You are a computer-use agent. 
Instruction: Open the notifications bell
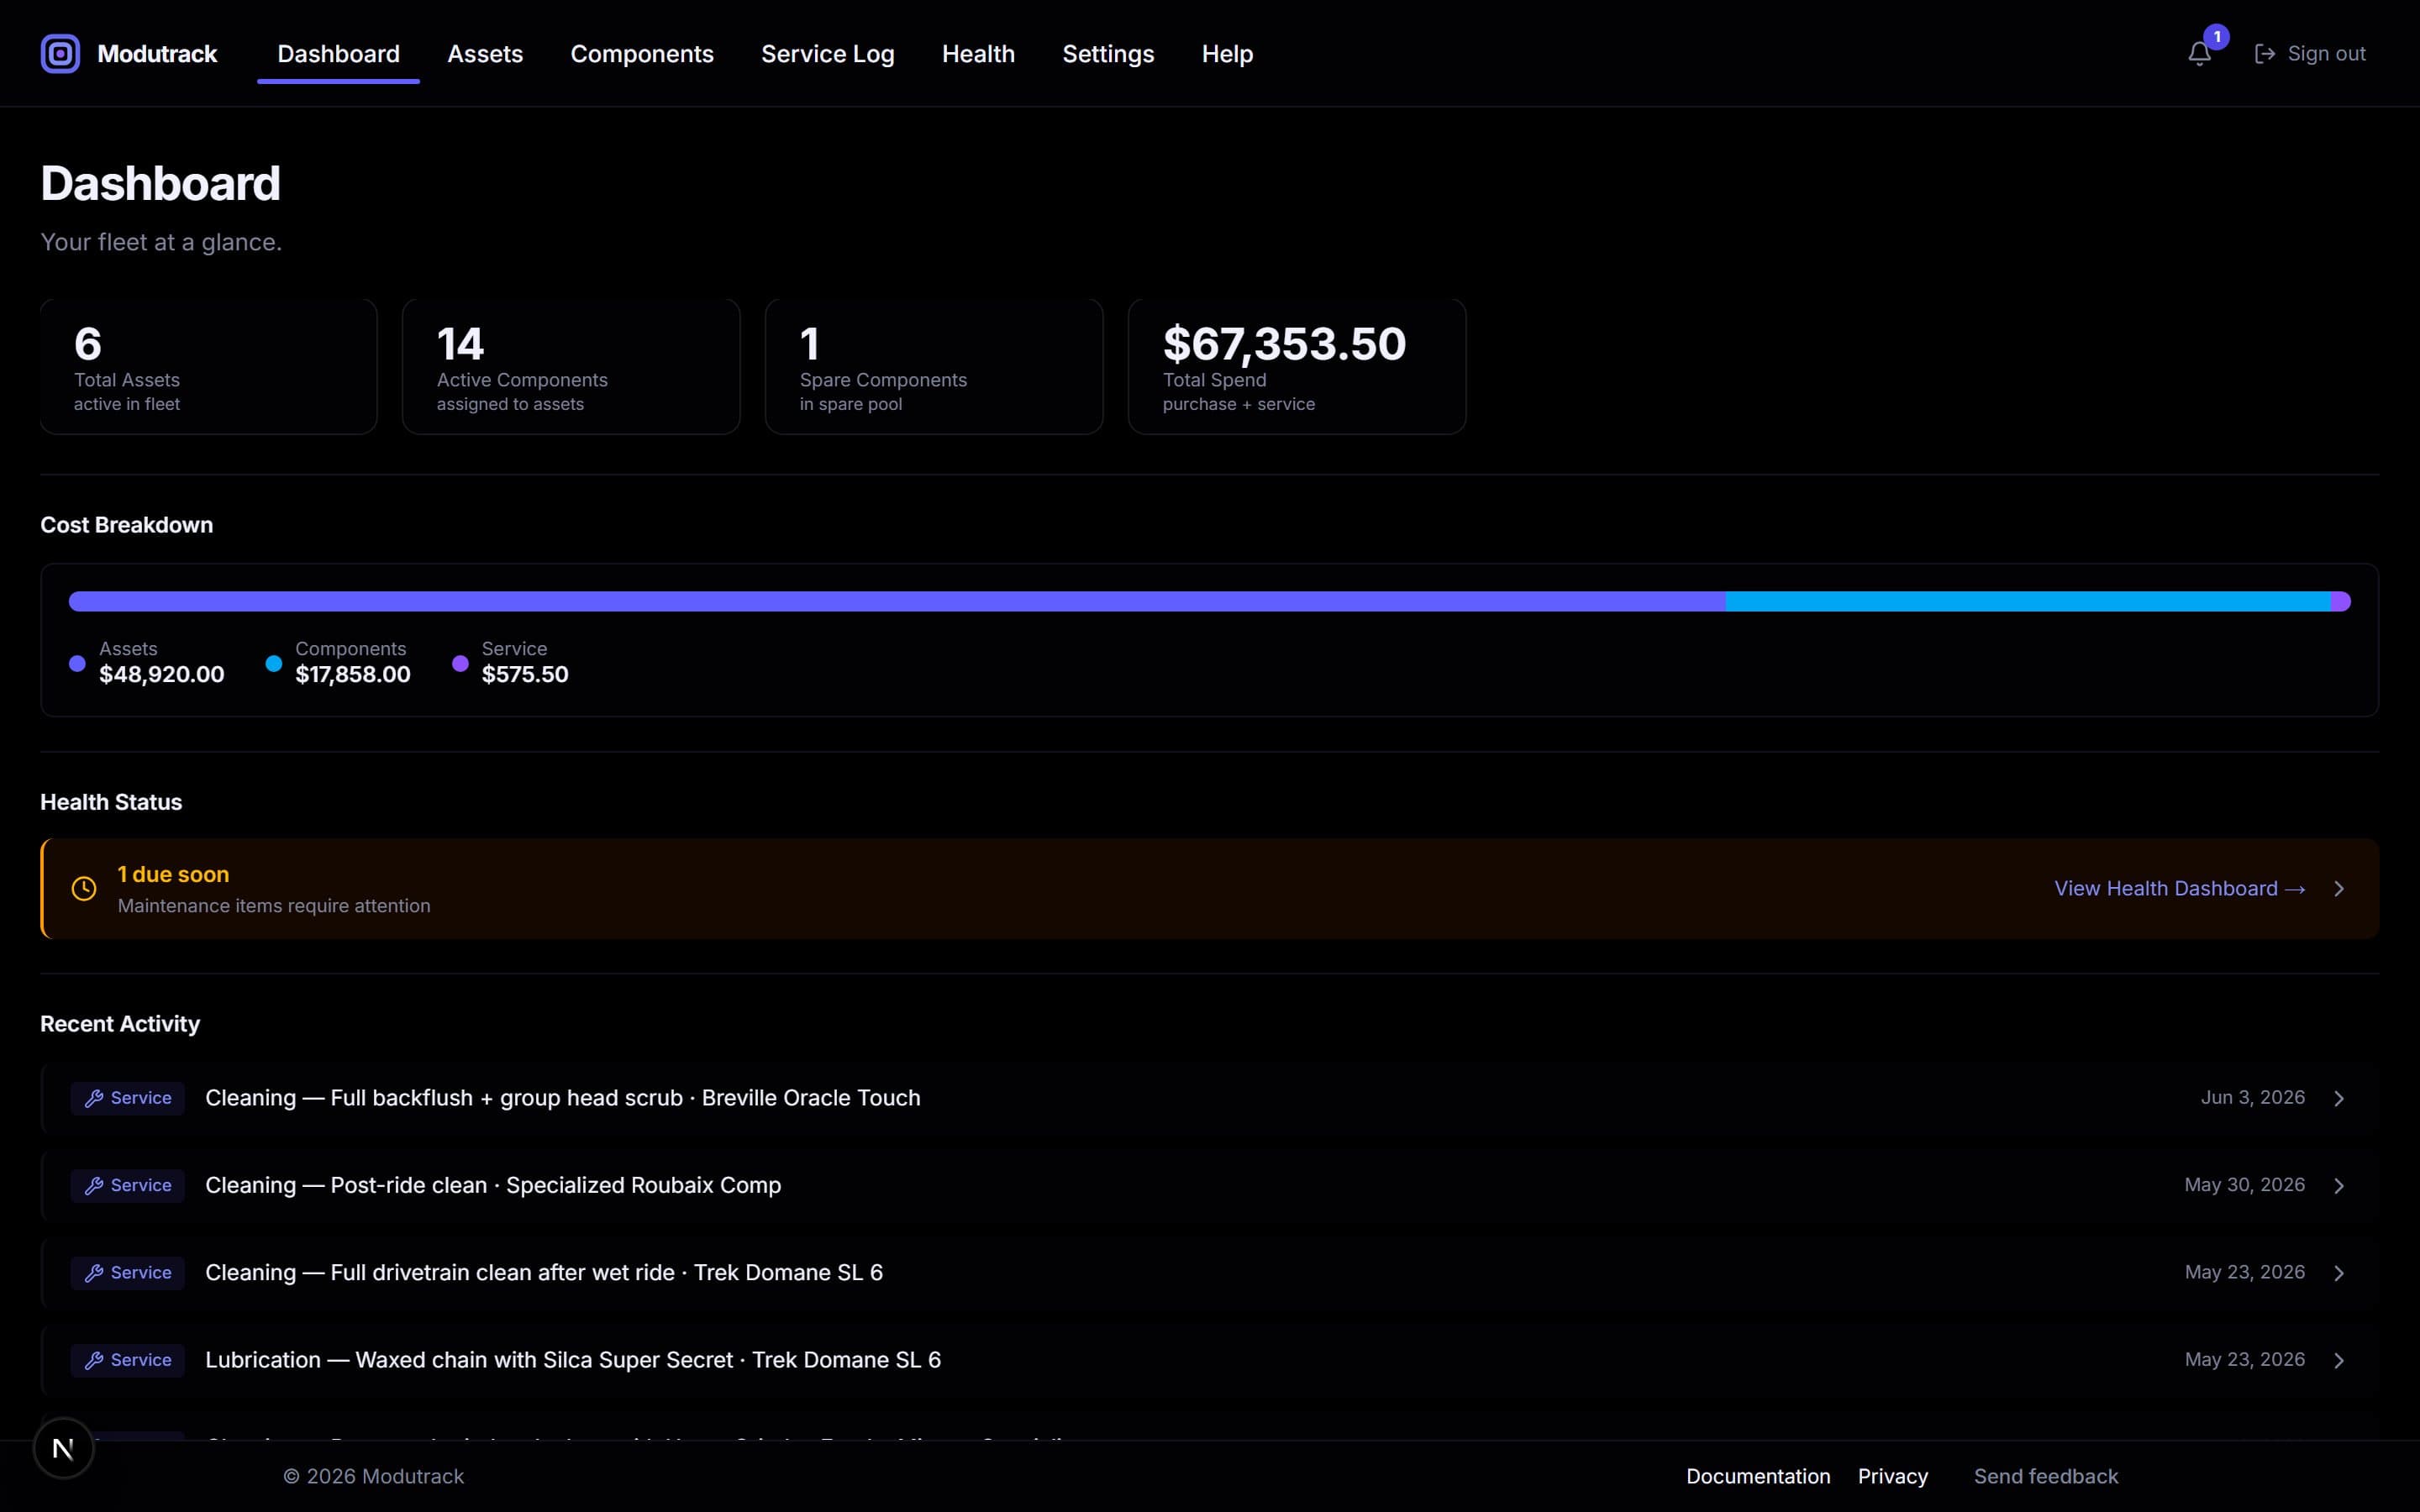2199,54
